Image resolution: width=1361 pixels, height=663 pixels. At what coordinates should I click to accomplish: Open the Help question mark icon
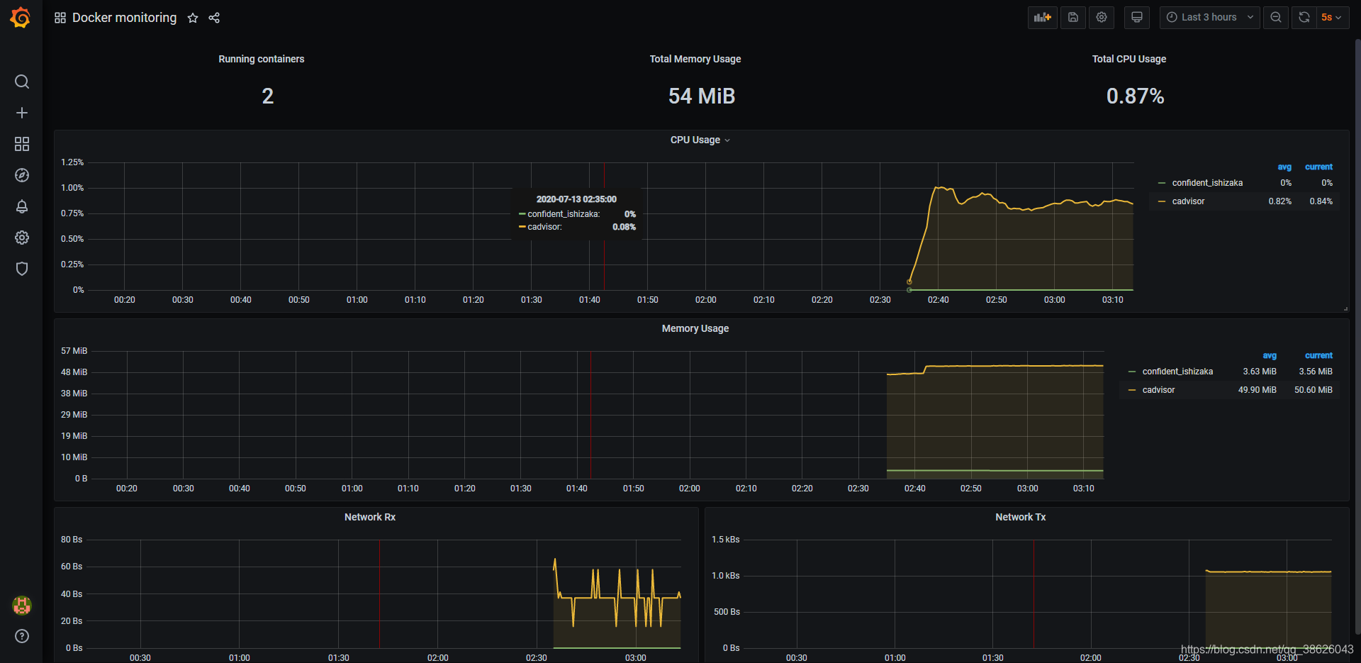(22, 636)
